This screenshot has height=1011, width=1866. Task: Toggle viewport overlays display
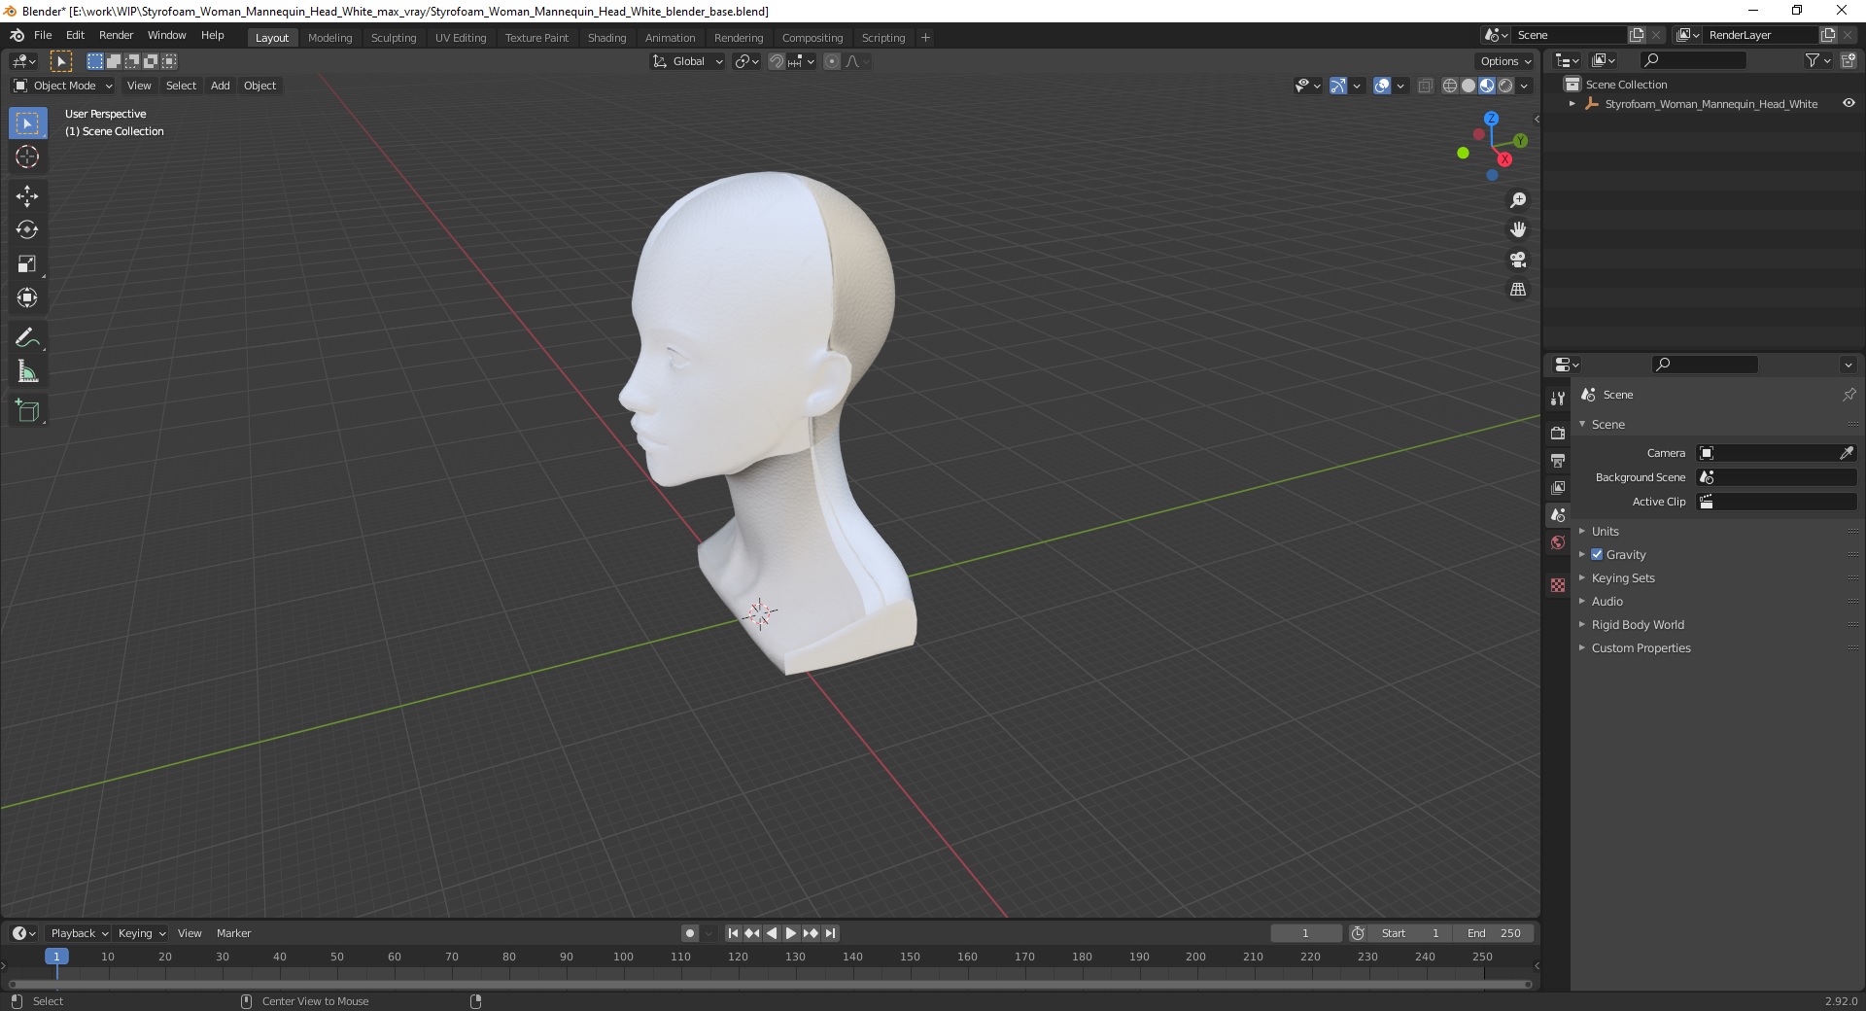1382,86
